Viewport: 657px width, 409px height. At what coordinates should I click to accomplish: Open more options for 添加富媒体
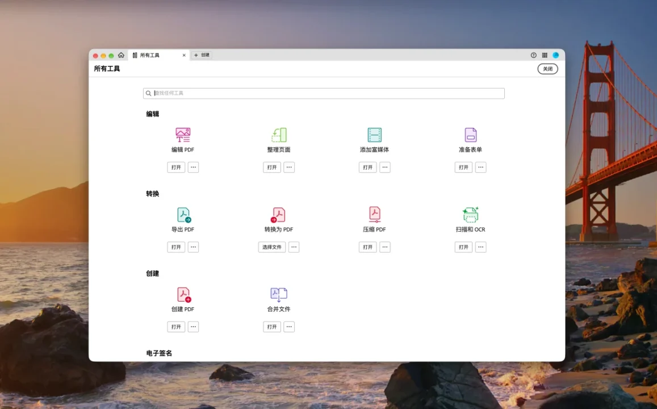click(x=384, y=167)
